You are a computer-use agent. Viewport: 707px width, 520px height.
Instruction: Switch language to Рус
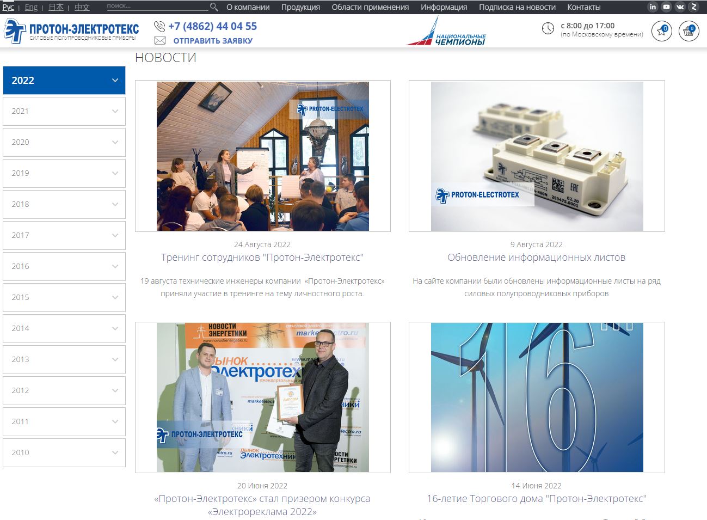tap(8, 7)
